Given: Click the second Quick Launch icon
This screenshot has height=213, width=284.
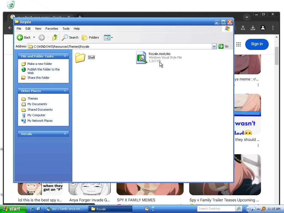Looking at the screenshot, I should 39,209.
